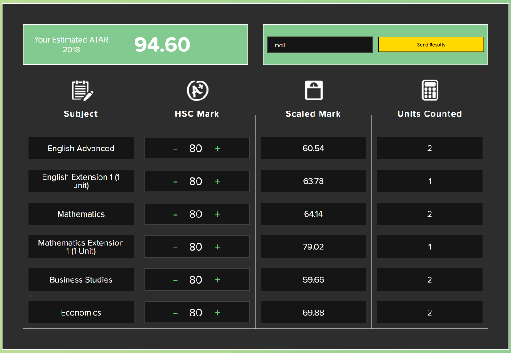Click the 'Your Estimated ATAR 2018' label
Screen dimensions: 511x353
pos(71,45)
